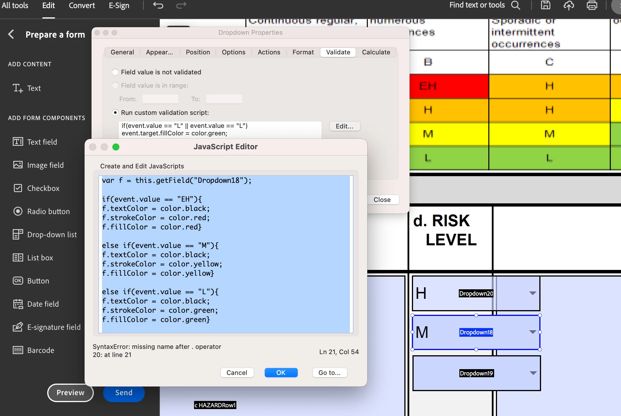Click the undo arrow icon
The width and height of the screenshot is (621, 416).
pos(158,5)
